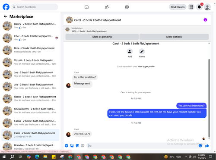Viewport: 216px width, 160px height.
Task: Open Oluwabunmi's apartment conversation
Action: (30, 110)
